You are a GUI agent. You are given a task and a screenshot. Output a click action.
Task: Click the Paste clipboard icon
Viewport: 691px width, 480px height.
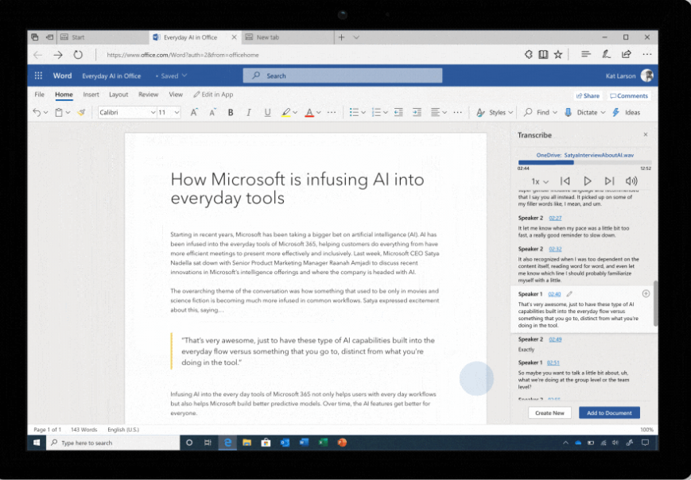(59, 112)
